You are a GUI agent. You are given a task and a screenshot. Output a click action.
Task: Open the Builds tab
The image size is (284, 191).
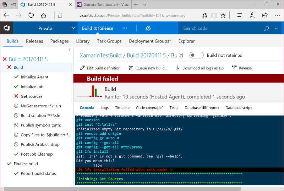(x=13, y=41)
